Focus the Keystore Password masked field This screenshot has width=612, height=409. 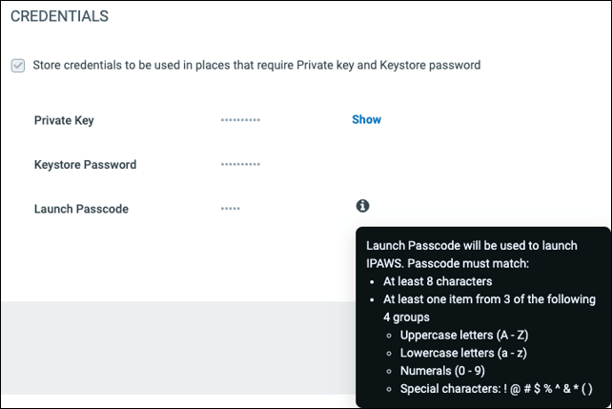240,165
